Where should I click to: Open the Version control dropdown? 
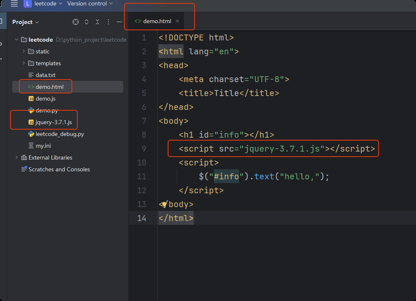[x=90, y=3]
